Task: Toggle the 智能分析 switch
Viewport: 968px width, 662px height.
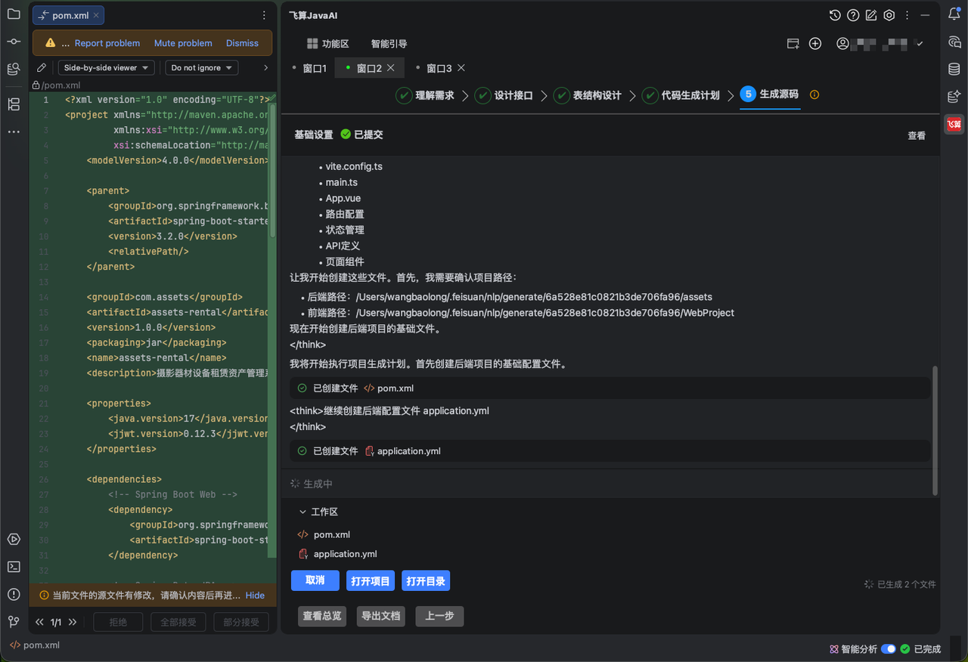Action: pos(889,649)
